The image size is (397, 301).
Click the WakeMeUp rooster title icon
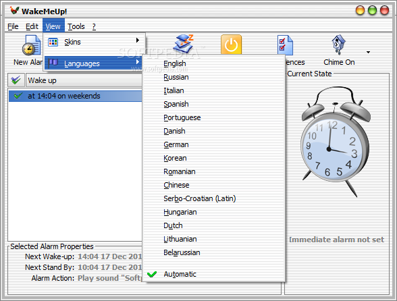(14, 11)
